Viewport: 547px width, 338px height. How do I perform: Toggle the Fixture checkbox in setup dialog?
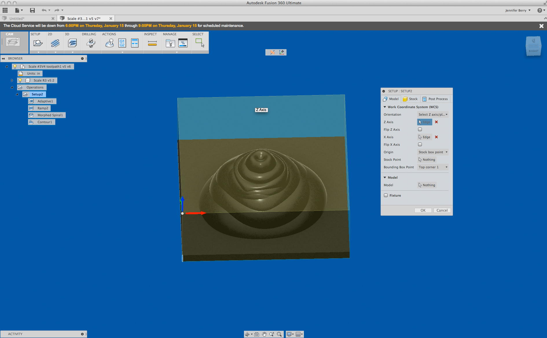[386, 195]
